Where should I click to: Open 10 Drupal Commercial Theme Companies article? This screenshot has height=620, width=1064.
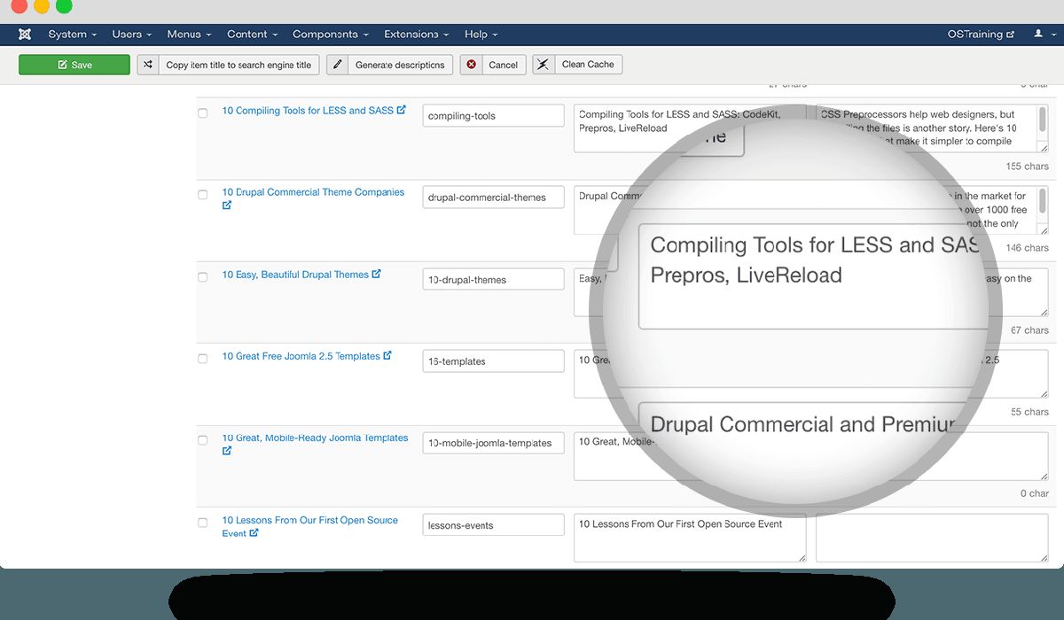pos(313,192)
